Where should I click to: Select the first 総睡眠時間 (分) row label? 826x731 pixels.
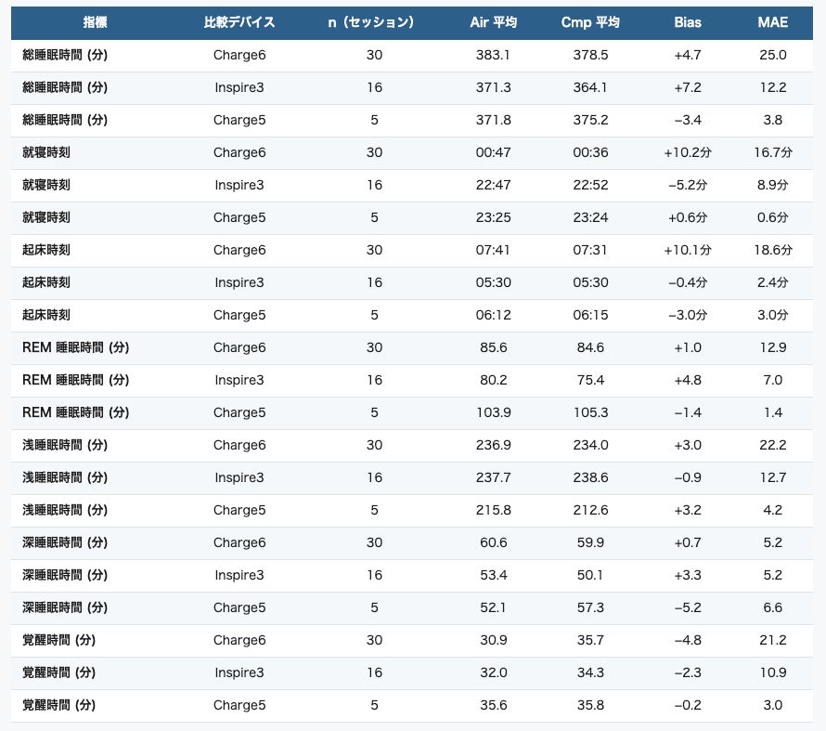pyautogui.click(x=65, y=55)
